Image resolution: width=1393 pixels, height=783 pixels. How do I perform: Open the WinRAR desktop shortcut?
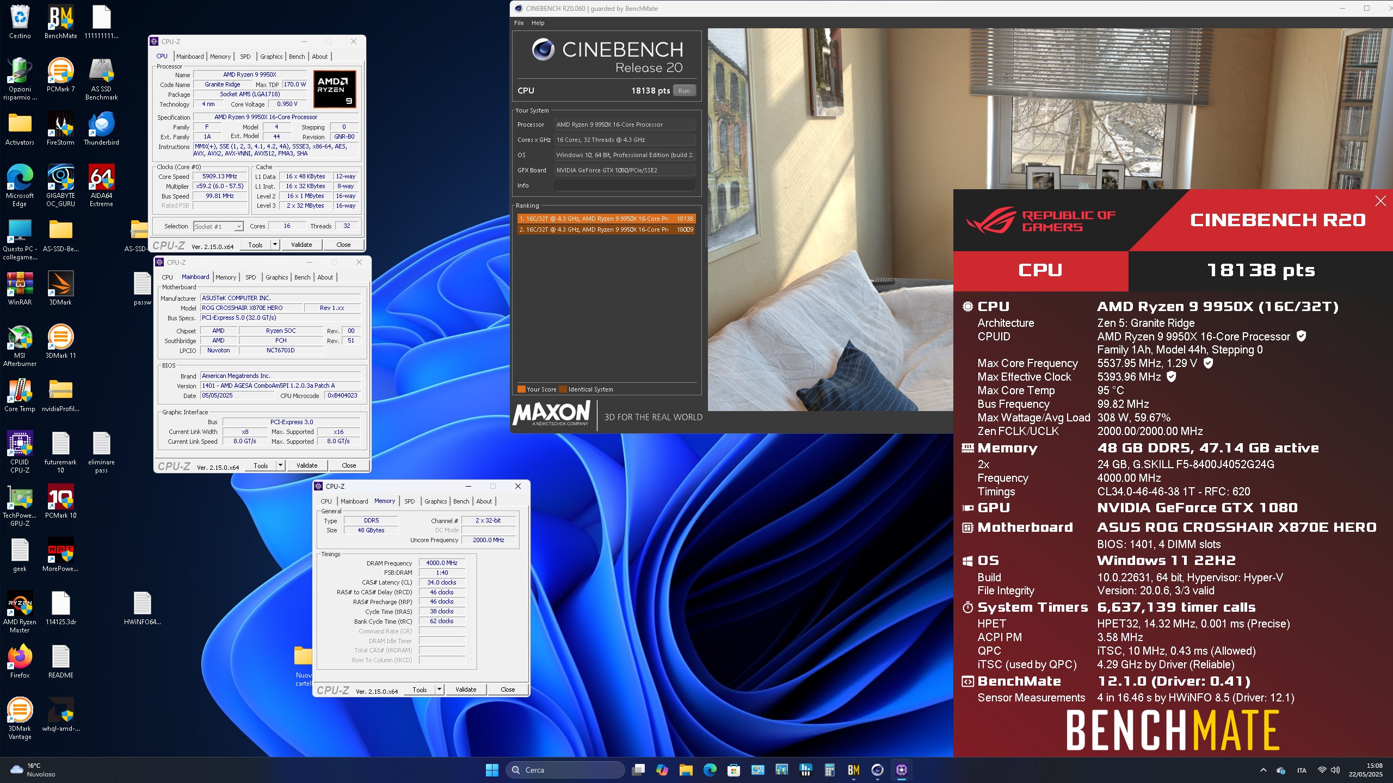[x=20, y=288]
